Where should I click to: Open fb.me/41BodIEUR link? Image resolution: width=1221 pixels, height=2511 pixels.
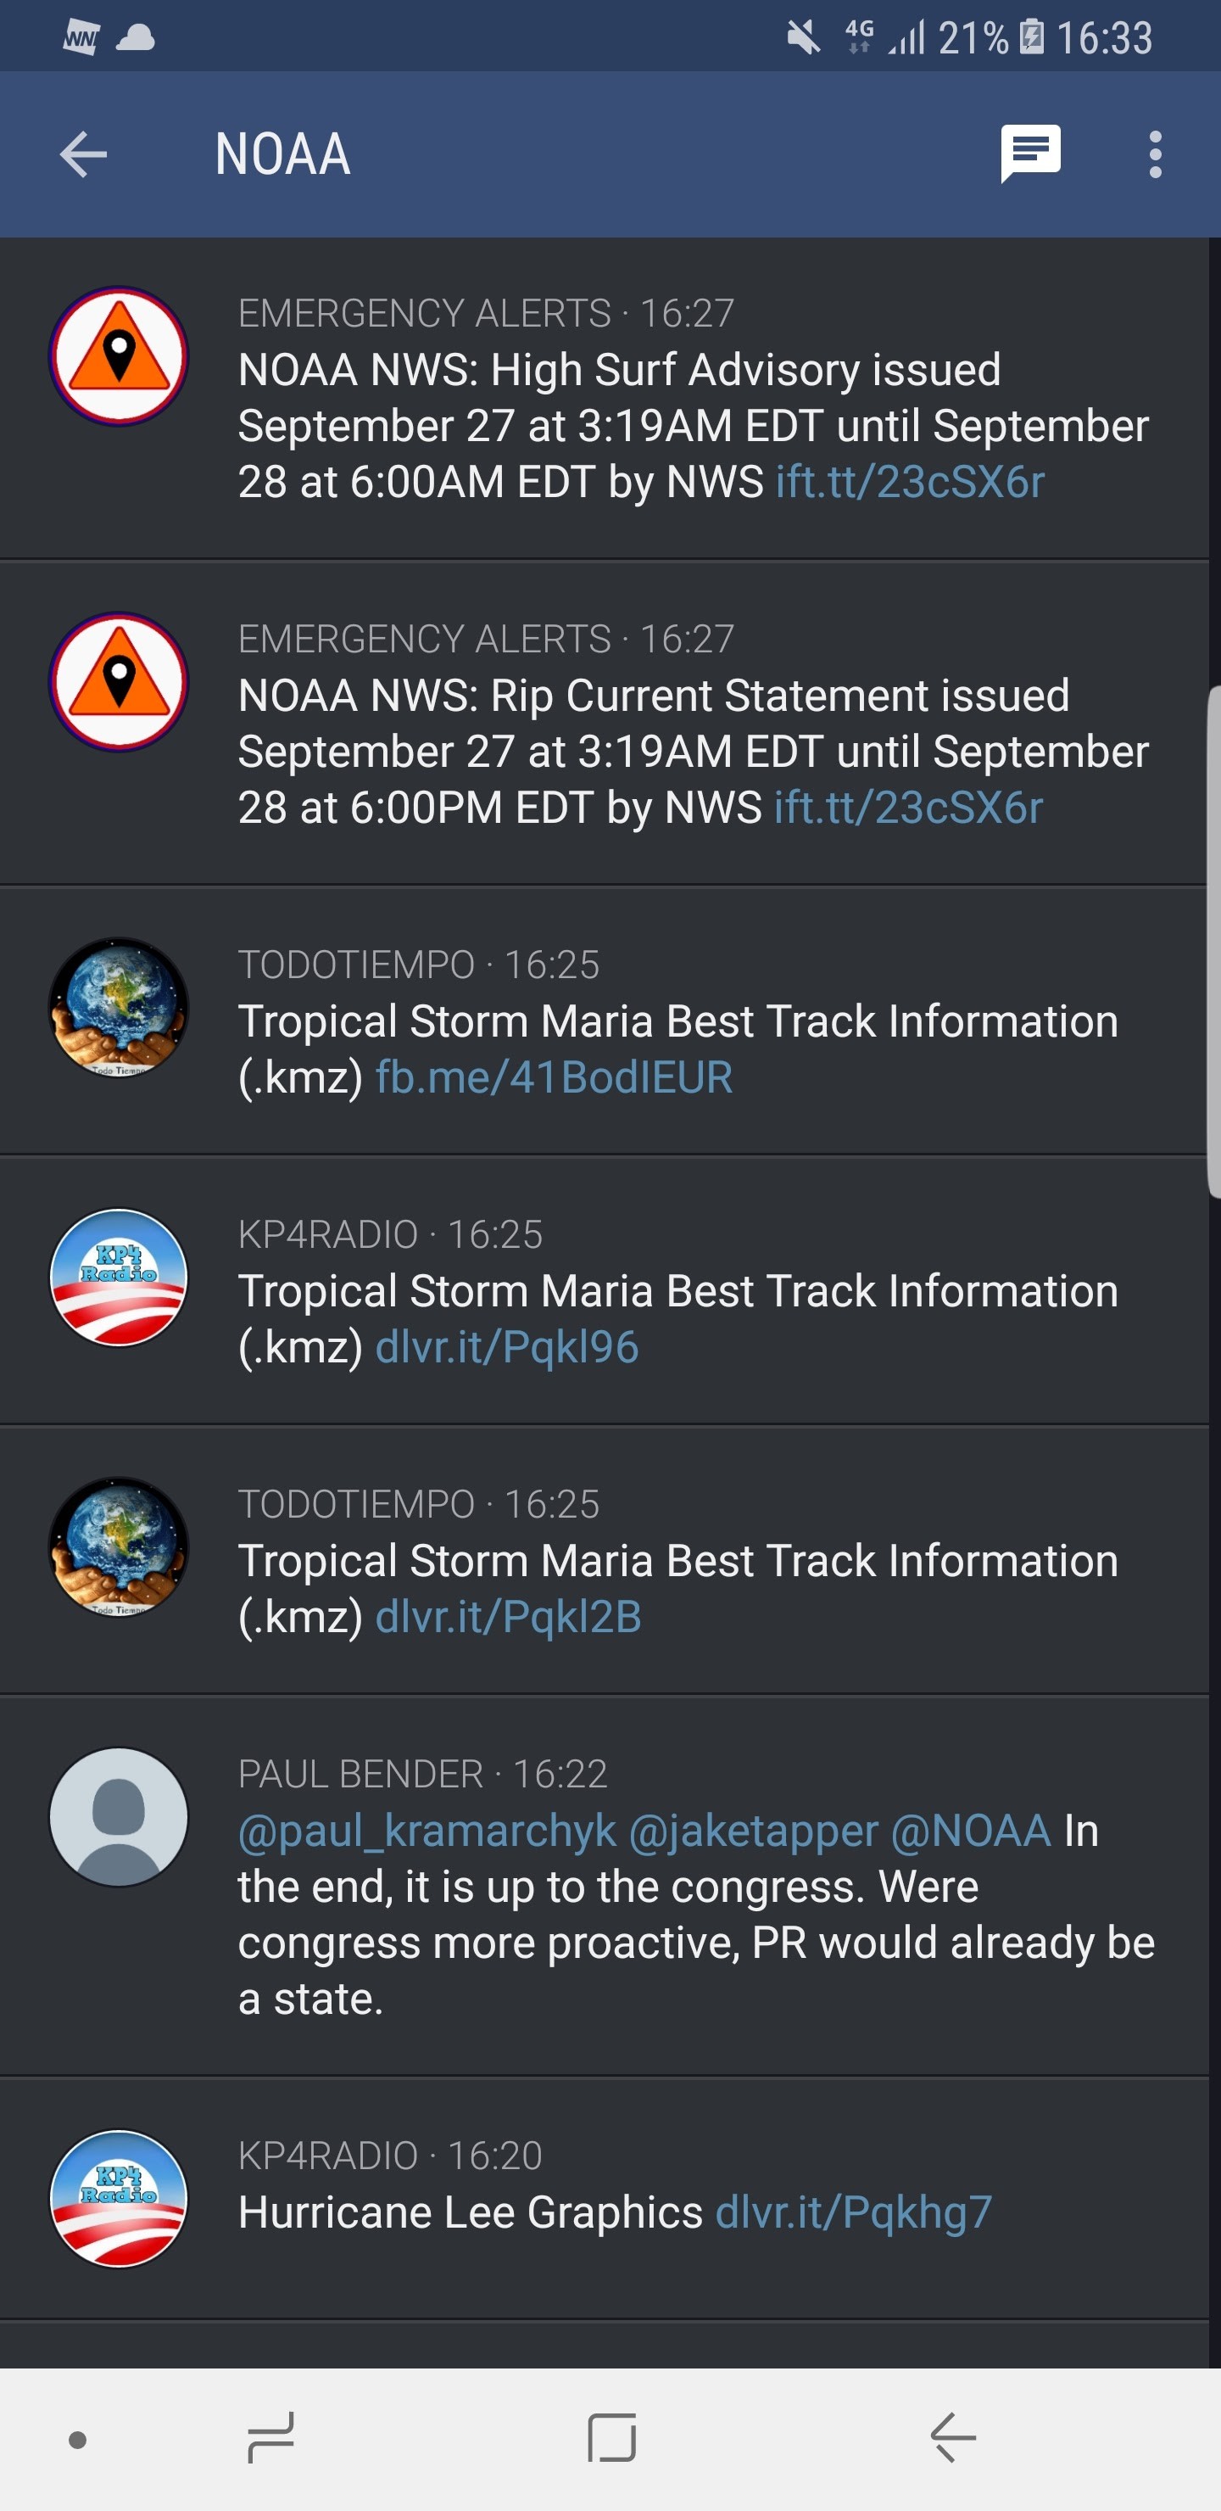pos(554,1078)
